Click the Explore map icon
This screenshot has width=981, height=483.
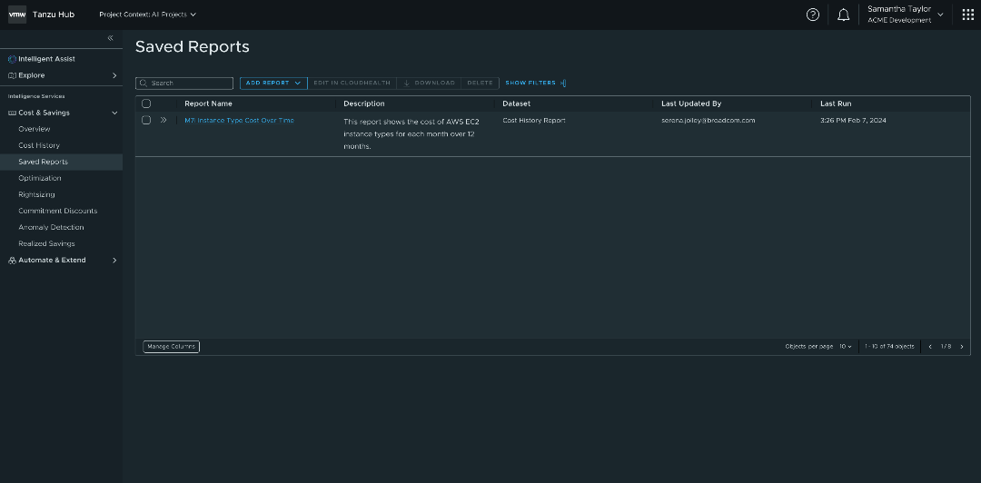tap(12, 75)
